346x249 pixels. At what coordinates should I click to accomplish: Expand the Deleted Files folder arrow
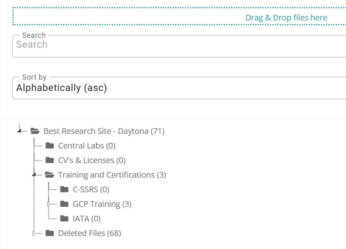[34, 233]
